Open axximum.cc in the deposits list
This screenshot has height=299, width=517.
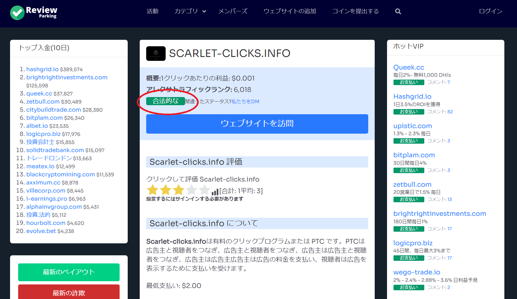43,183
